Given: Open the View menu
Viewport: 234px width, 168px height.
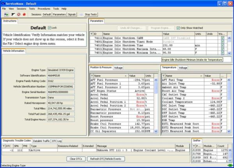Looking at the screenshot, I should [x=11, y=9].
